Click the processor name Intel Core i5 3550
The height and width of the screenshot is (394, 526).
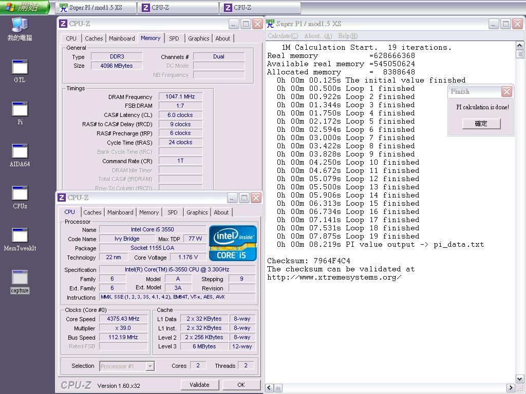(x=153, y=229)
